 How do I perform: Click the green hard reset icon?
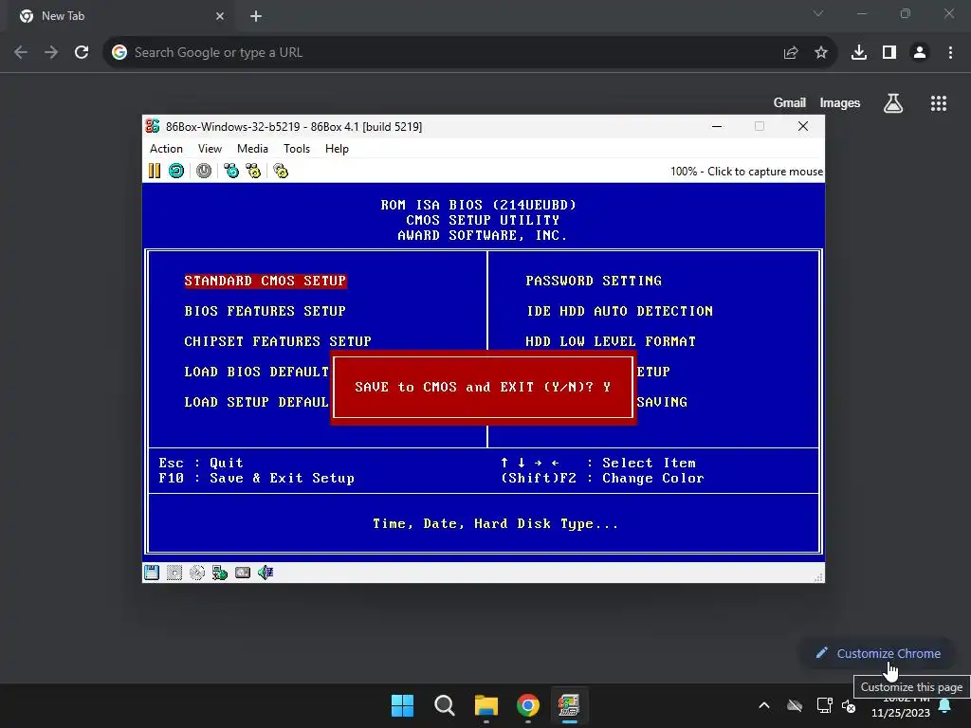(x=176, y=171)
